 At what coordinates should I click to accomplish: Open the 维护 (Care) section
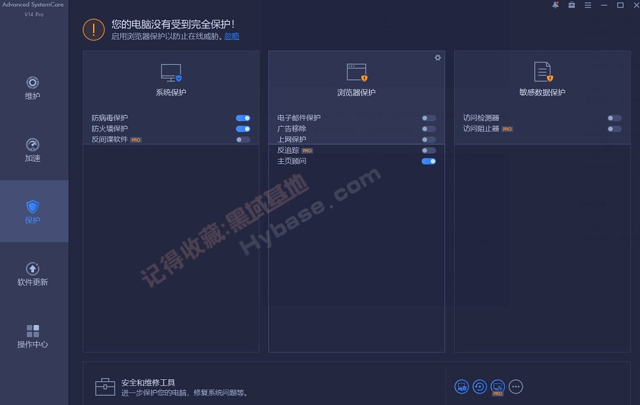(x=33, y=88)
